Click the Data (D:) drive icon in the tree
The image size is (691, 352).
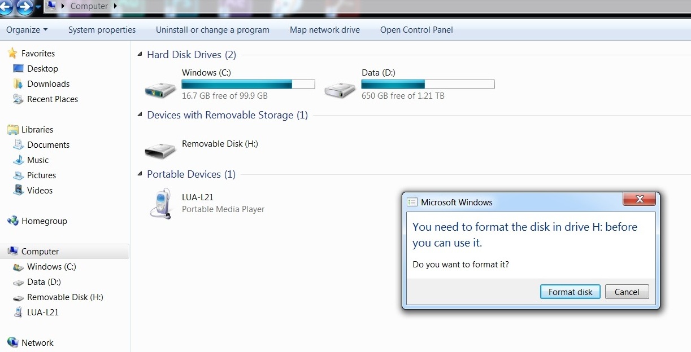(x=18, y=282)
